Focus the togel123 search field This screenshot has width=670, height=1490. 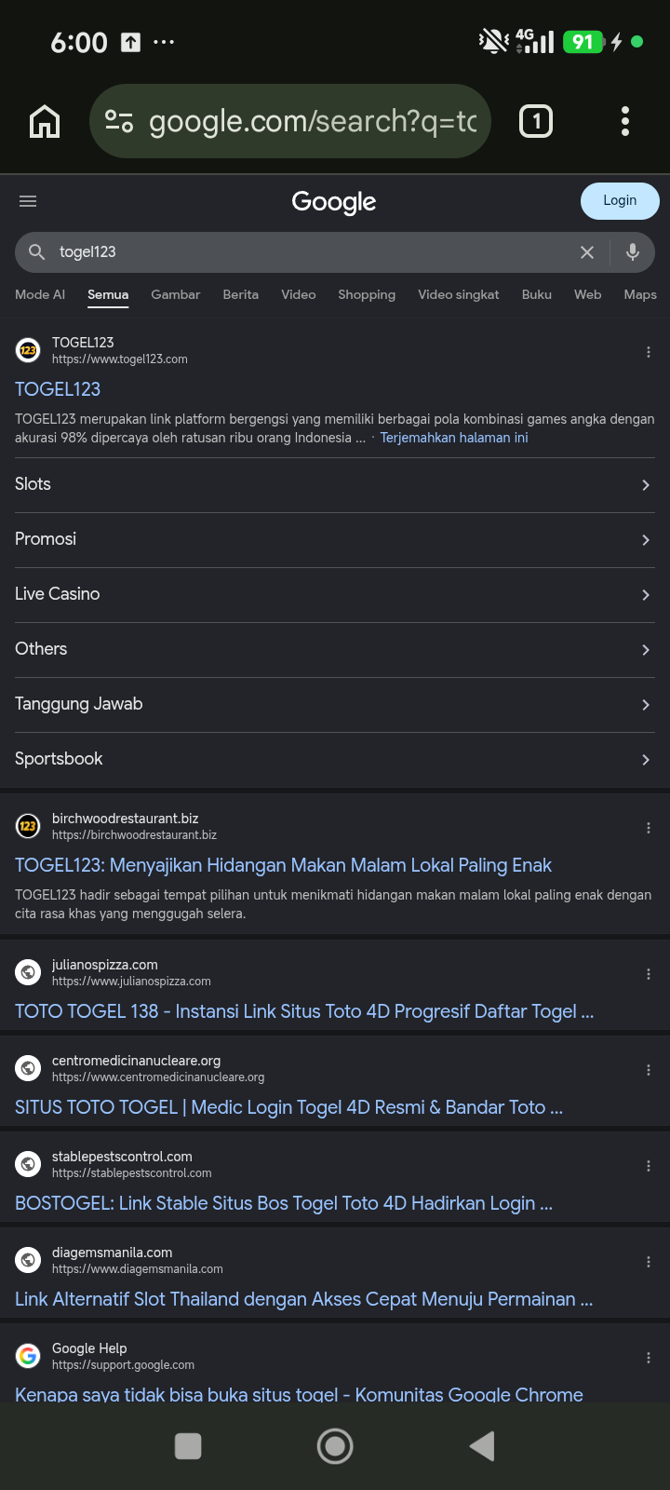pyautogui.click(x=307, y=252)
